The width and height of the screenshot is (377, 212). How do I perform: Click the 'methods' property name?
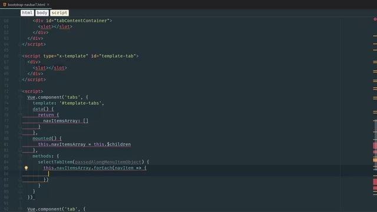pyautogui.click(x=42, y=156)
